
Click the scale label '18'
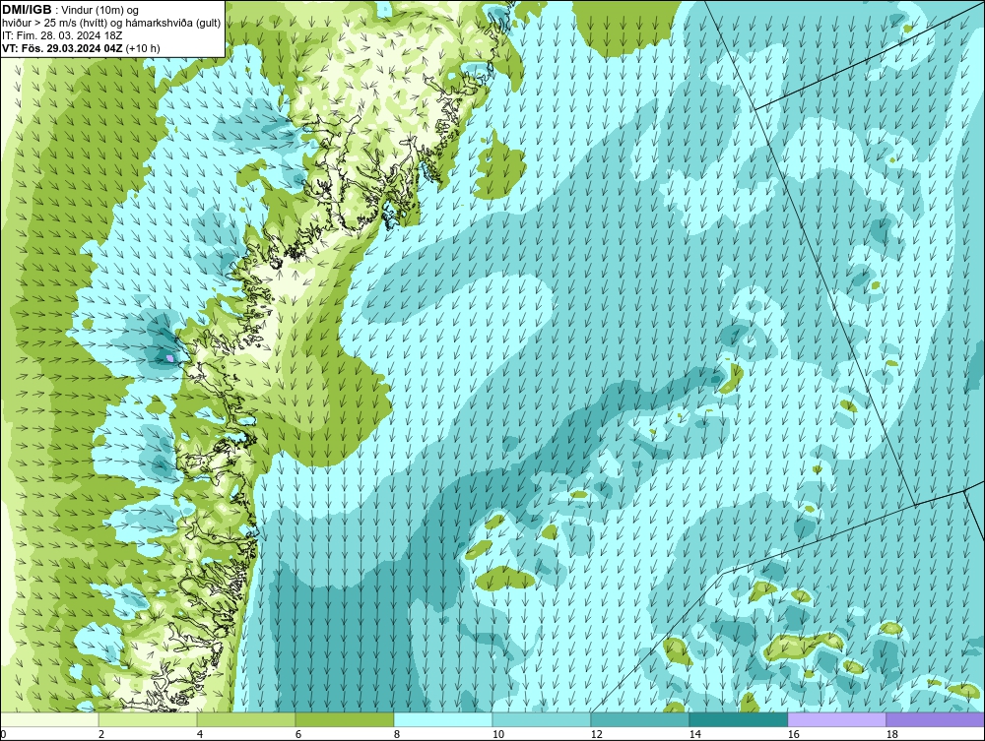click(x=892, y=734)
